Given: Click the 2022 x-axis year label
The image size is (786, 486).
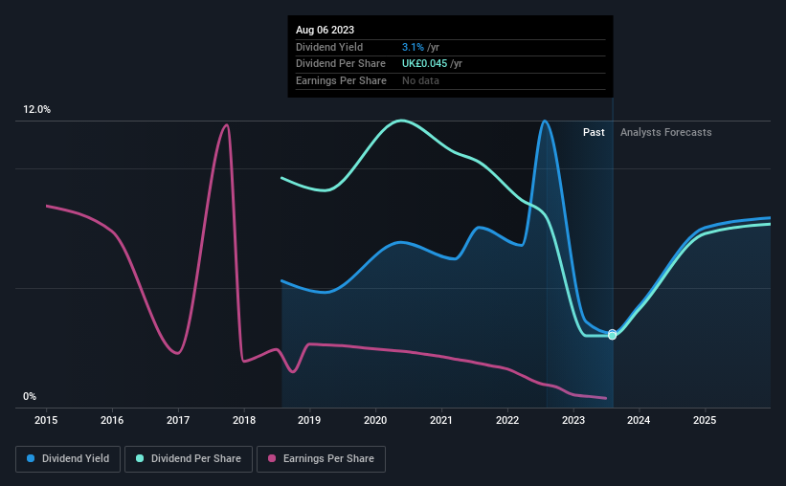Looking at the screenshot, I should 507,420.
